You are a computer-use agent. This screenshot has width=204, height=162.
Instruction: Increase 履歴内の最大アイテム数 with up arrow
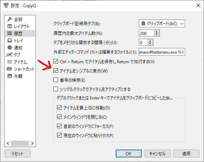[x=157, y=32]
